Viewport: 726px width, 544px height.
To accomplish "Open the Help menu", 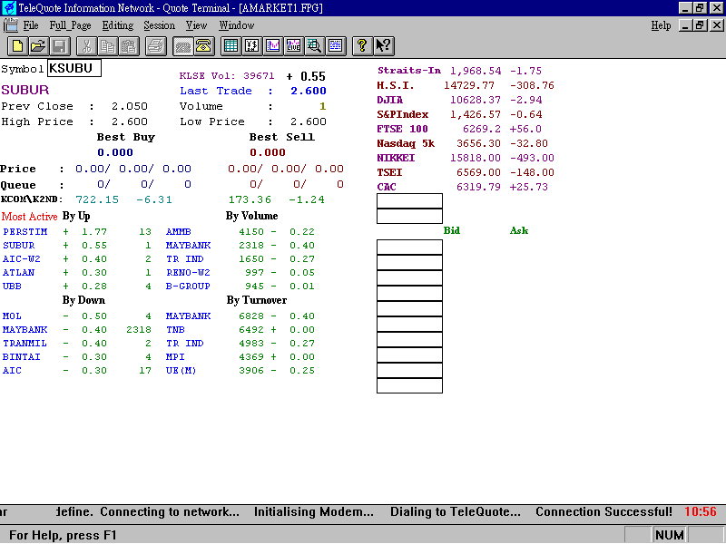I will click(661, 25).
